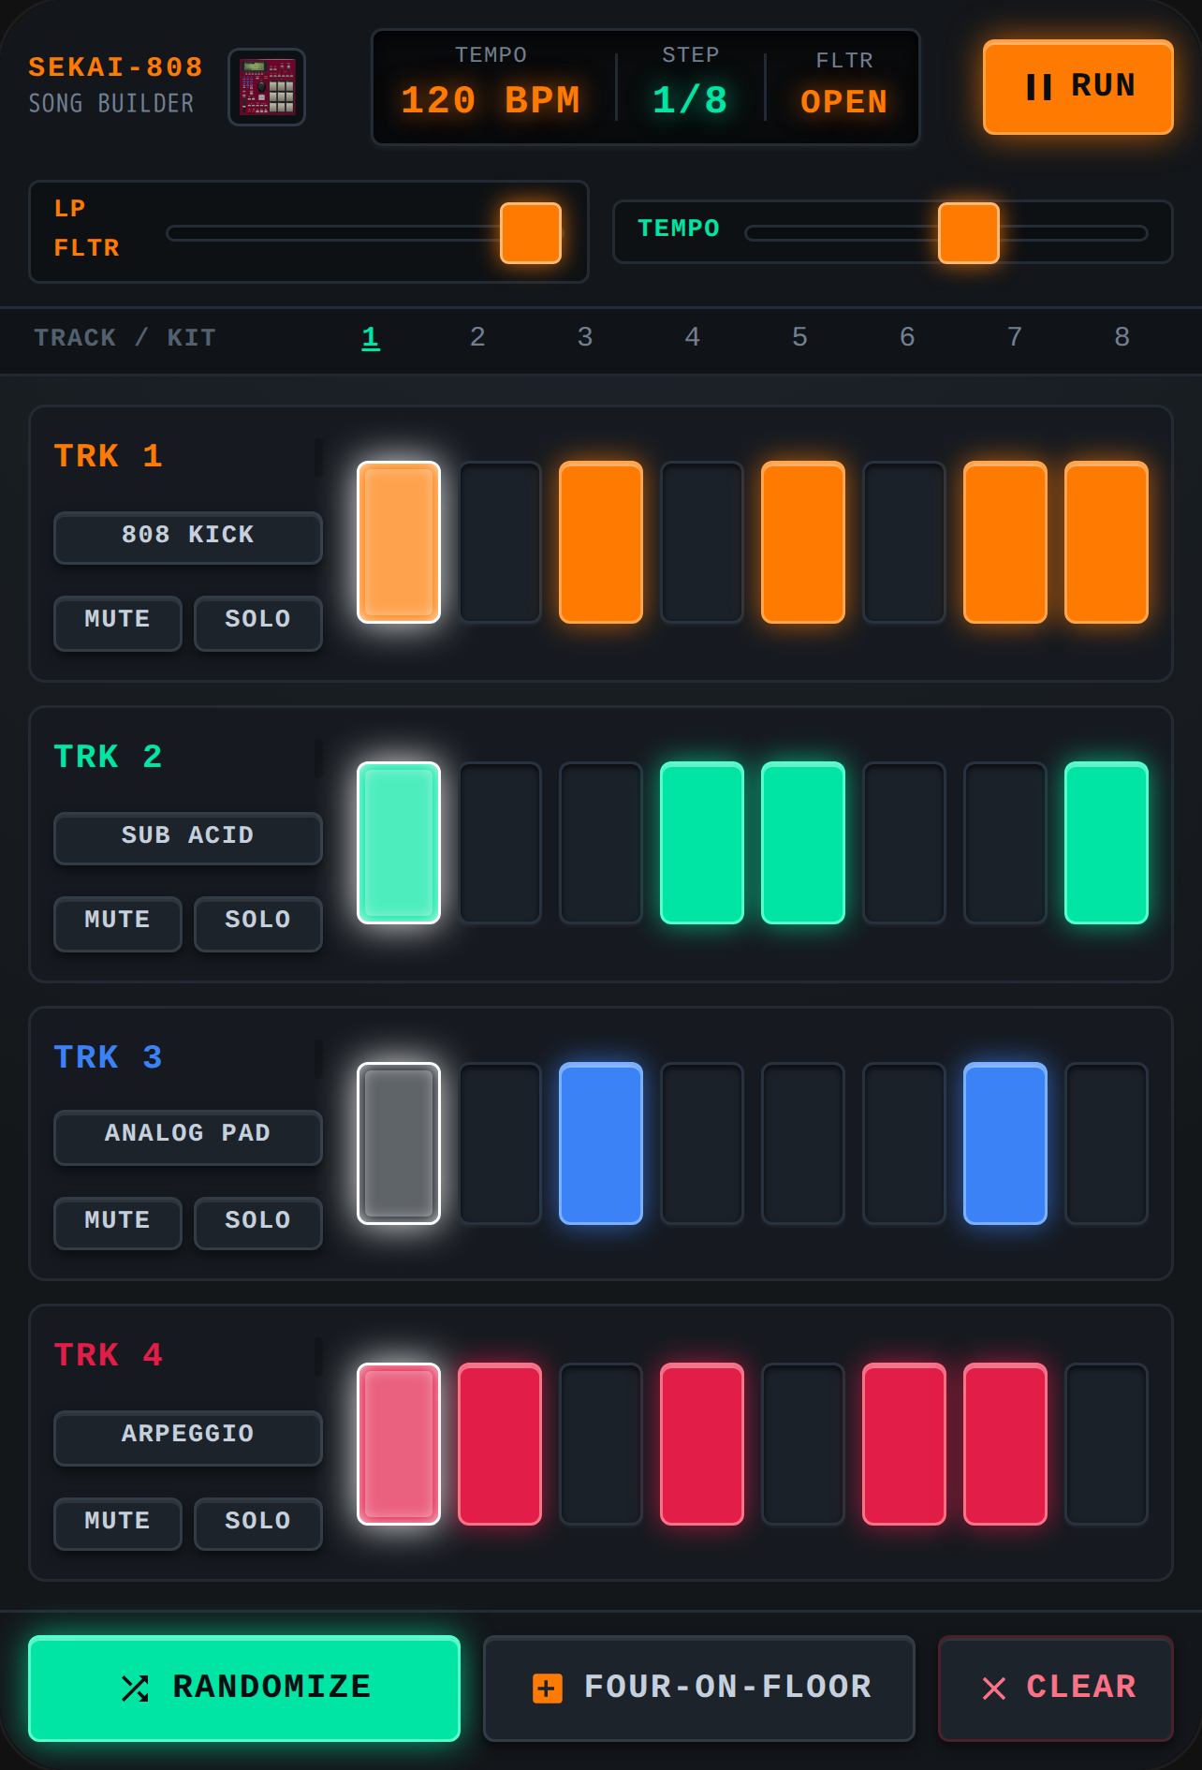Click the 1/8 step readout
This screenshot has height=1770, width=1202.
tap(690, 100)
